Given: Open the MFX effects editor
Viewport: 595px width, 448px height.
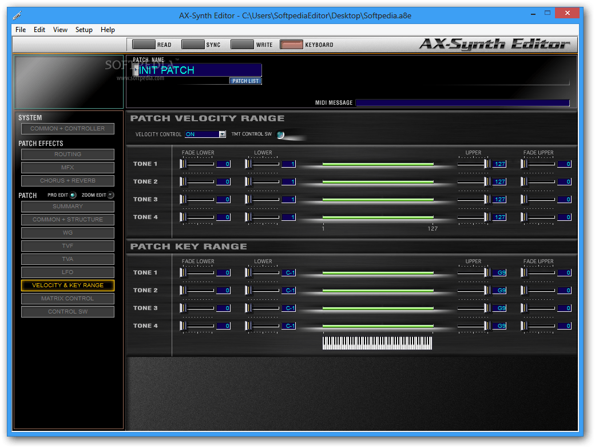Looking at the screenshot, I should pos(67,167).
